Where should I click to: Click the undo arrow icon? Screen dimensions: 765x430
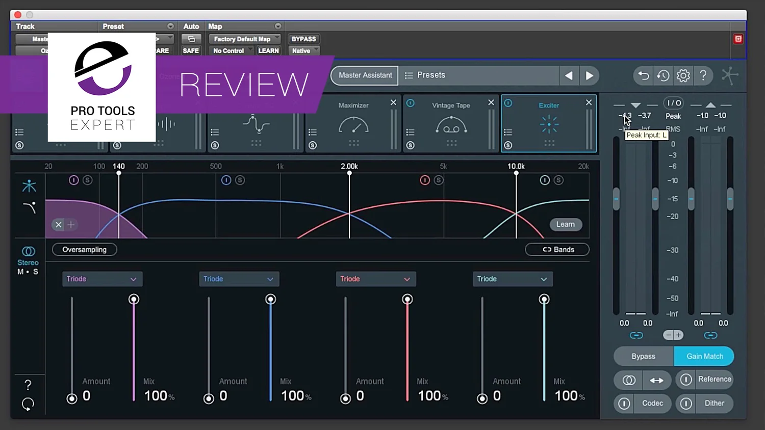coord(644,76)
